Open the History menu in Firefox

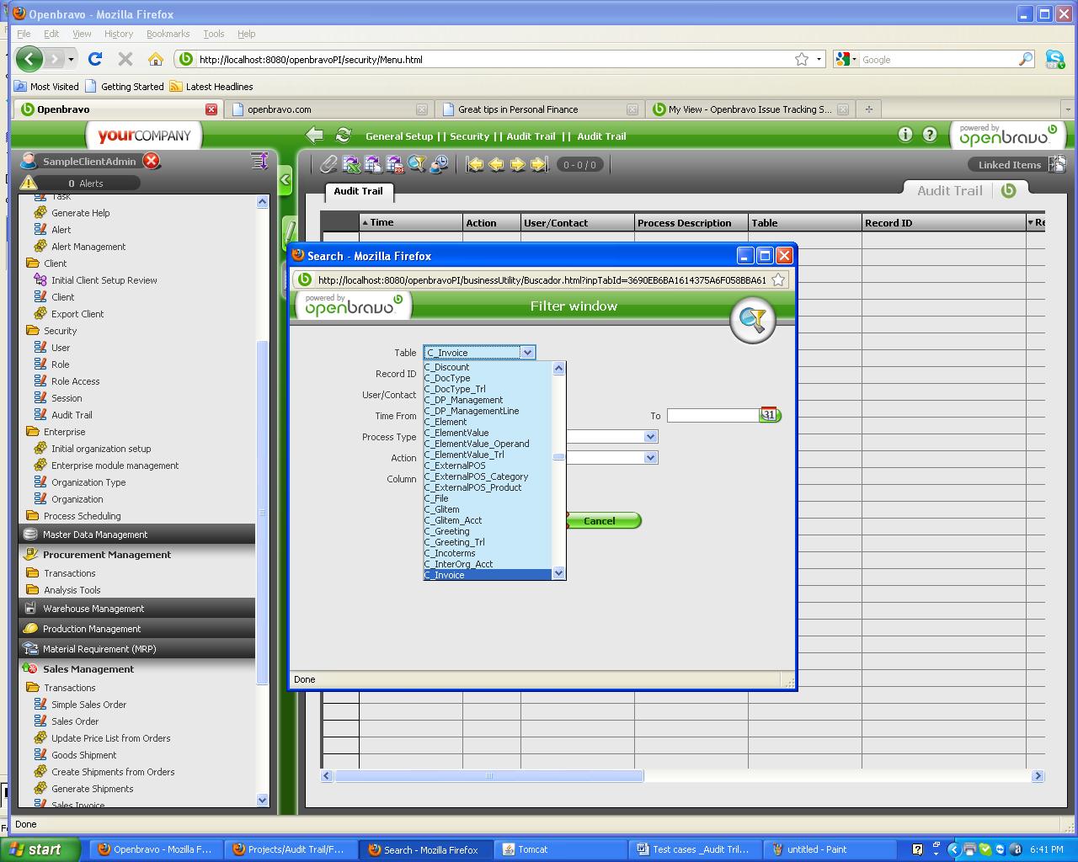pyautogui.click(x=119, y=34)
